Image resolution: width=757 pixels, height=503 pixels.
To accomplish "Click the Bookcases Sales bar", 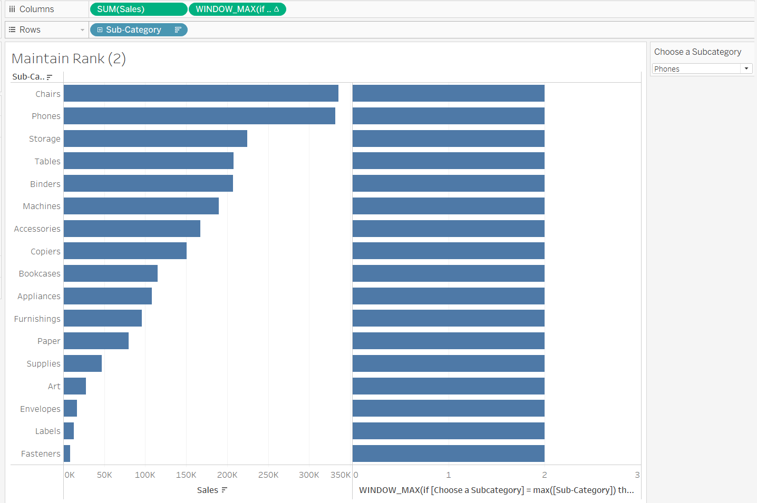I will point(111,273).
